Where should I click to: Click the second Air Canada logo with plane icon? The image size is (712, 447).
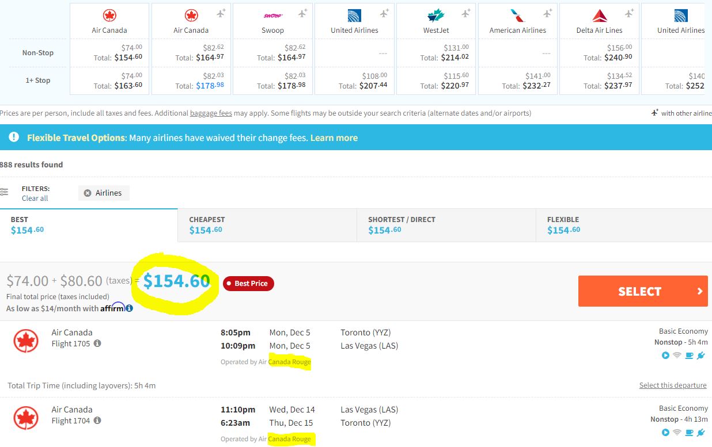[191, 16]
